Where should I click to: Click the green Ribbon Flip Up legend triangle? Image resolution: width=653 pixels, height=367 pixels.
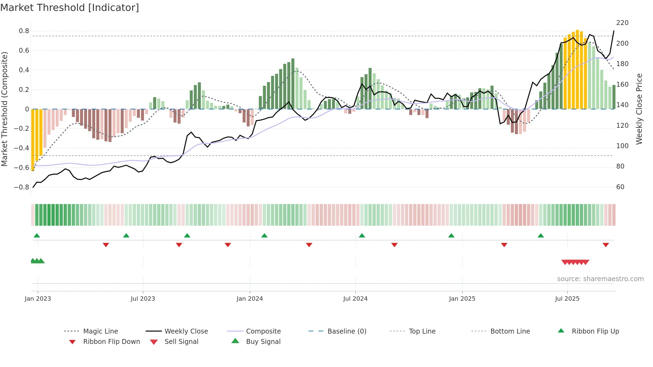[x=561, y=331]
